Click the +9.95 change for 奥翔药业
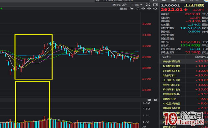 point(203,94)
